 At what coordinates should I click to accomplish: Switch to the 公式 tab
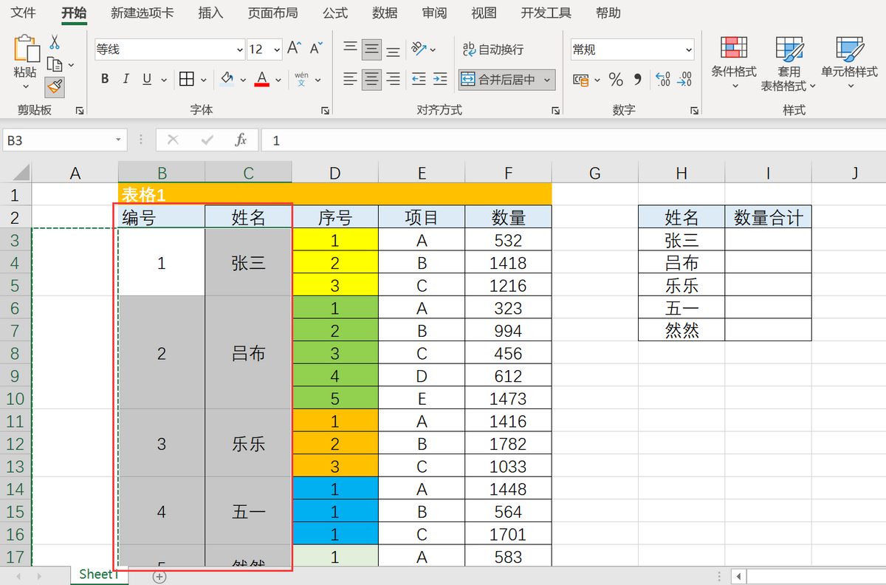335,13
